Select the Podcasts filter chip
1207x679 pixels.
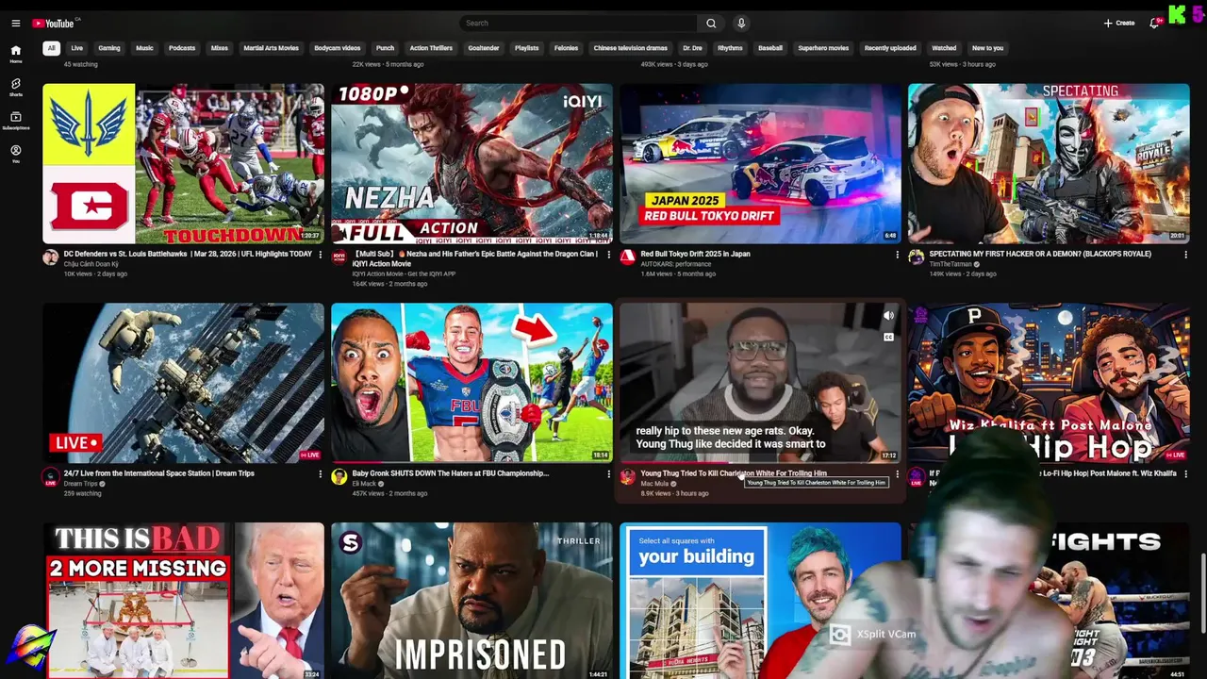(182, 48)
